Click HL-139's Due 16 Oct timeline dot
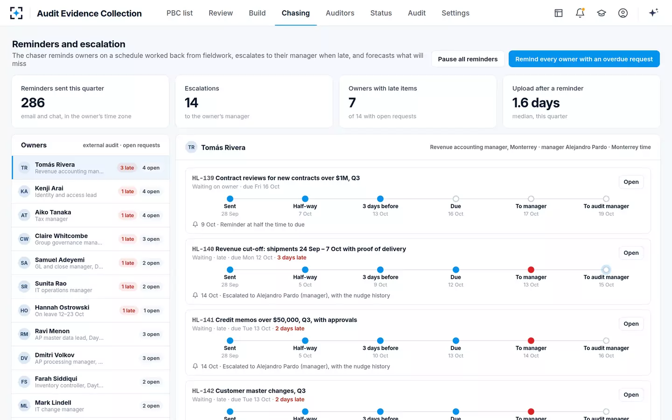Image resolution: width=672 pixels, height=420 pixels. pos(456,199)
